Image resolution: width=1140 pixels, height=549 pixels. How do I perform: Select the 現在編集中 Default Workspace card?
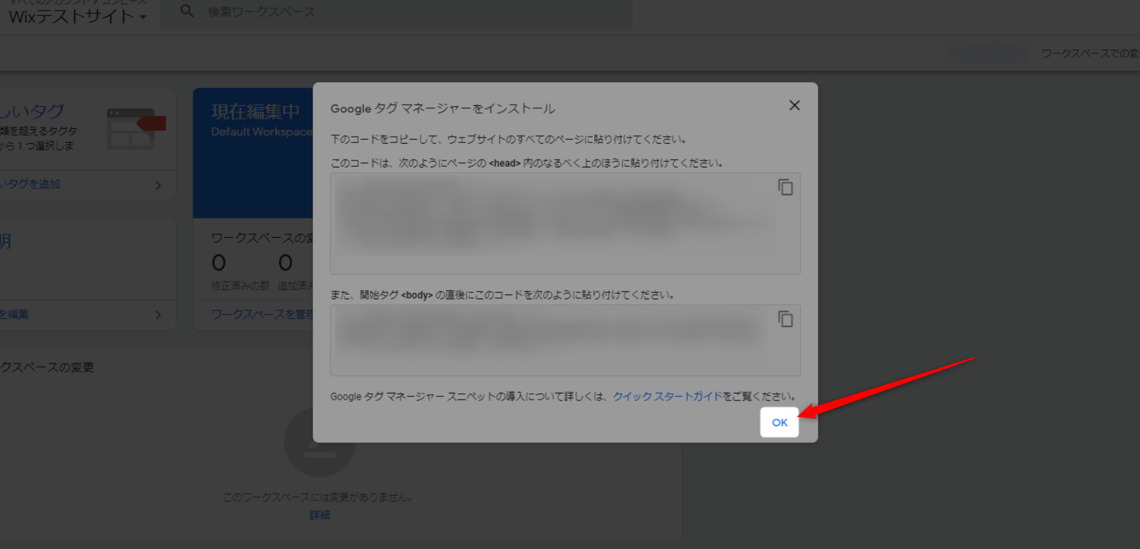tap(253, 153)
